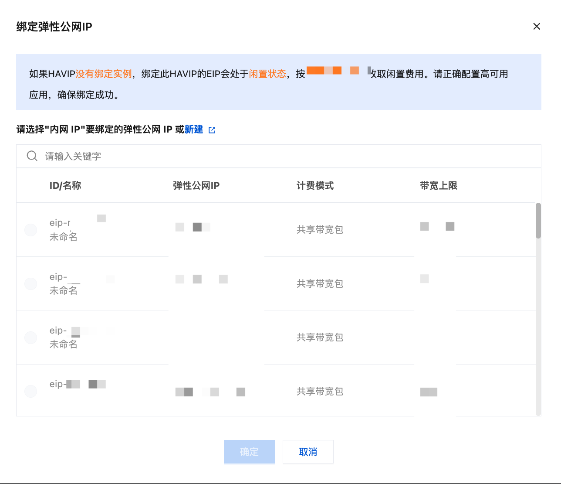Click the 带宽上限 column header
Screen dimensions: 561x484
[x=438, y=186]
